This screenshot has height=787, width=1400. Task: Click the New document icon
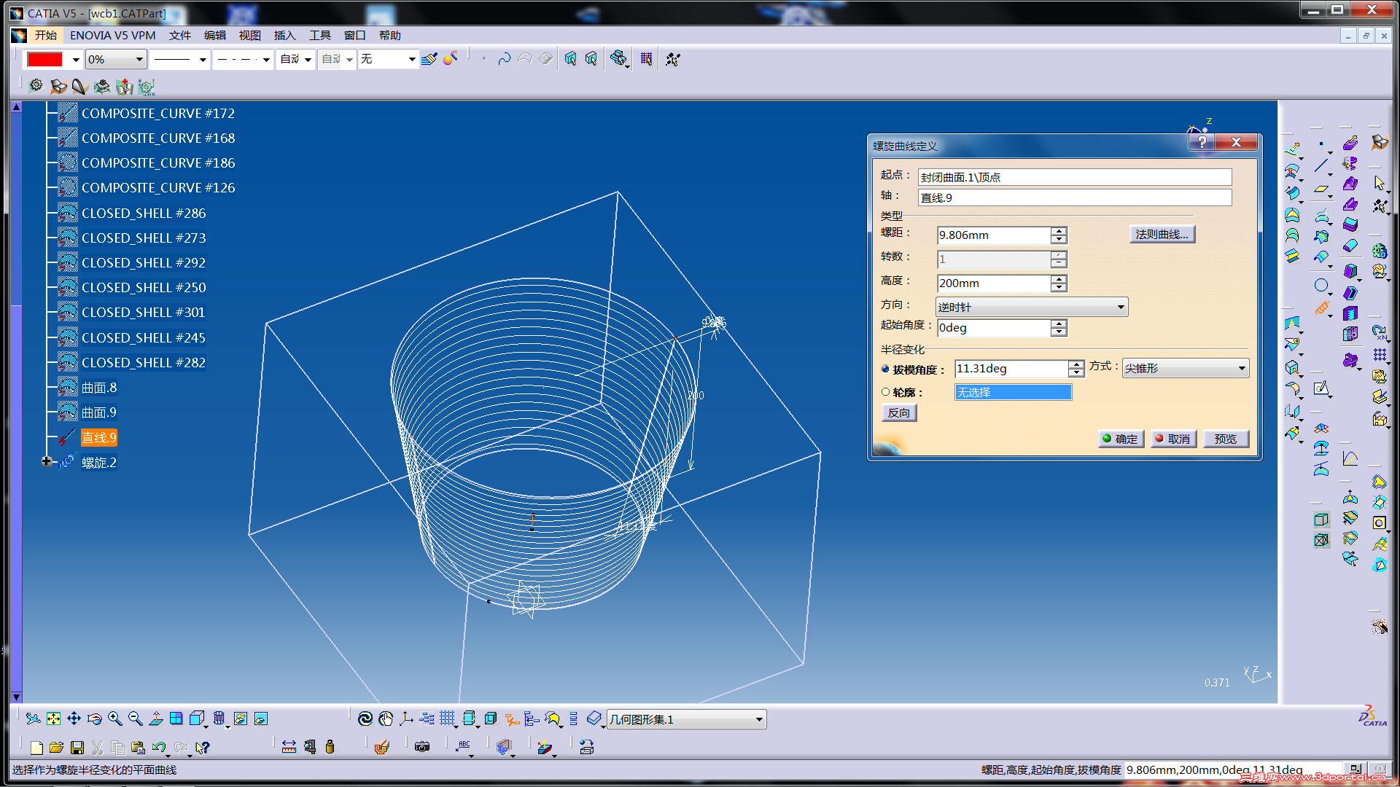[x=36, y=747]
